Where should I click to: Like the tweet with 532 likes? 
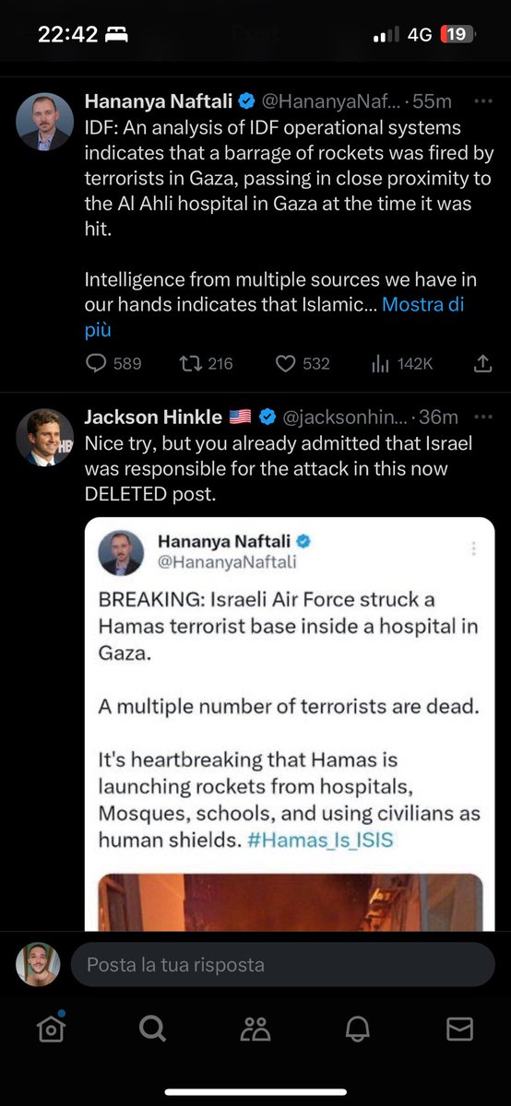click(x=303, y=364)
